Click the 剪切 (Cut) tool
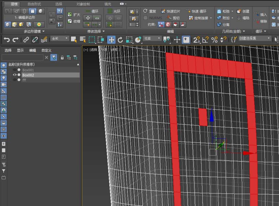 [x=174, y=18]
